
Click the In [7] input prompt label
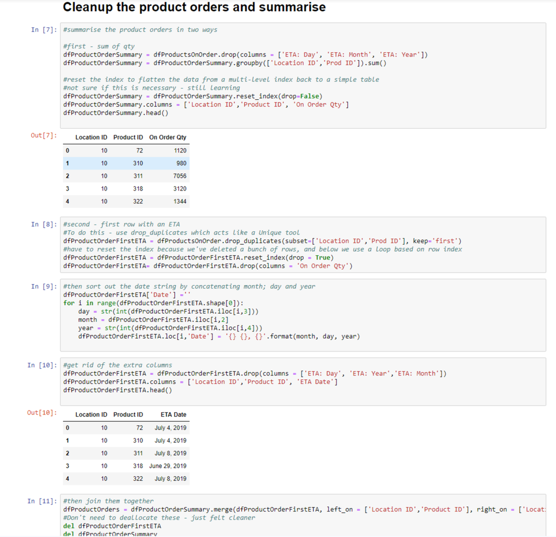[x=43, y=30]
